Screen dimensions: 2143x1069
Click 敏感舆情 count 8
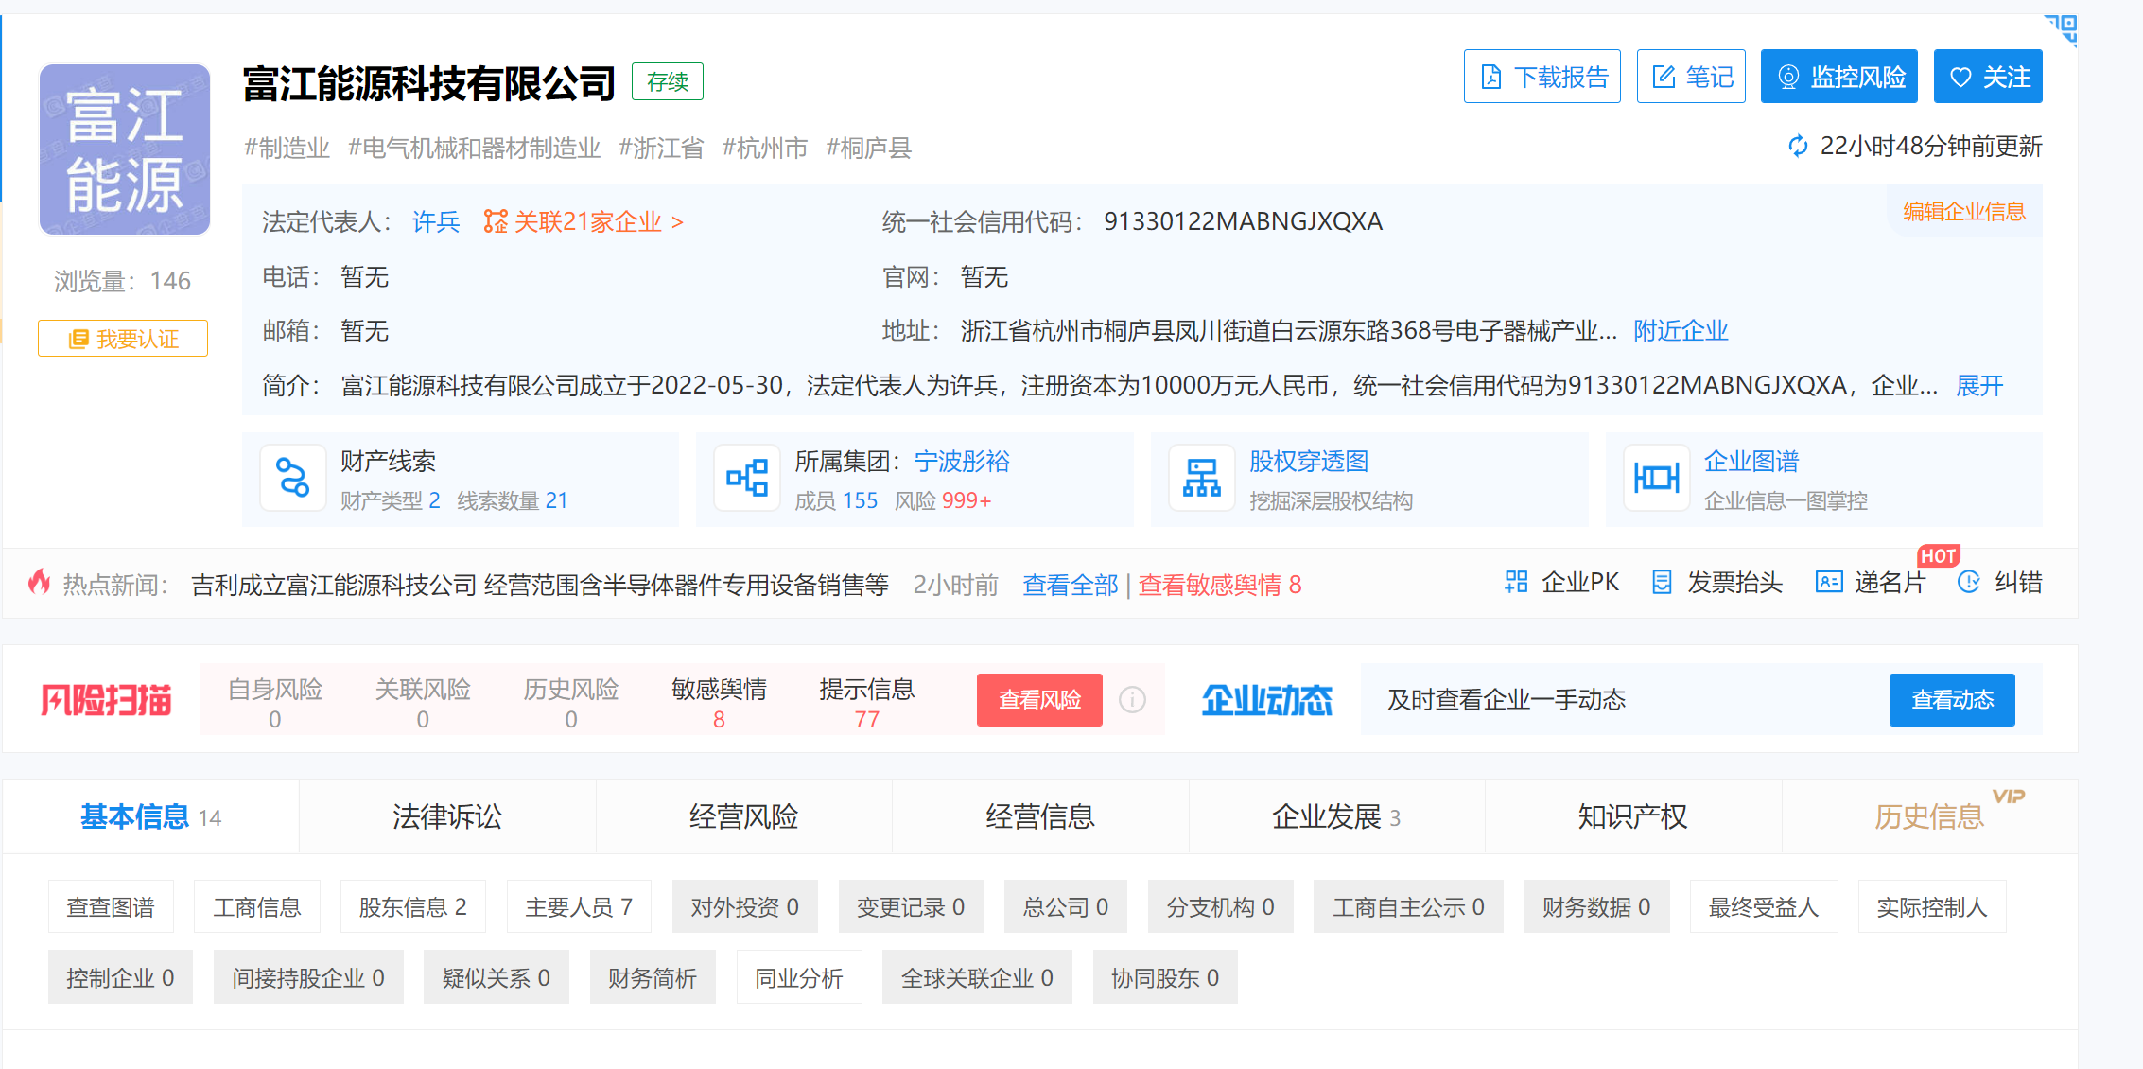click(719, 720)
